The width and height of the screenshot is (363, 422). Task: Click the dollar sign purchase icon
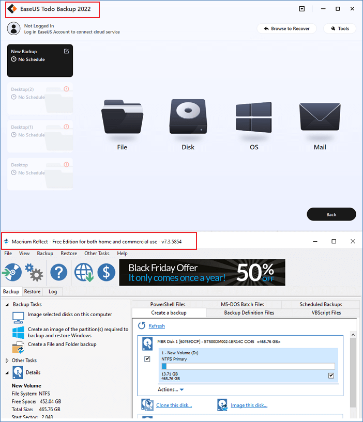click(x=106, y=272)
